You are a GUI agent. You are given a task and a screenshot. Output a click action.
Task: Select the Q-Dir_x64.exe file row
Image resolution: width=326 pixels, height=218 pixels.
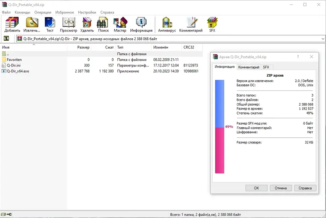click(101, 71)
